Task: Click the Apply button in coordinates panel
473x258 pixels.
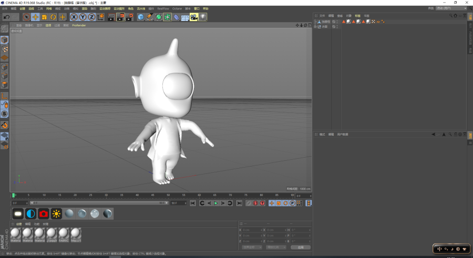Action: coord(301,247)
